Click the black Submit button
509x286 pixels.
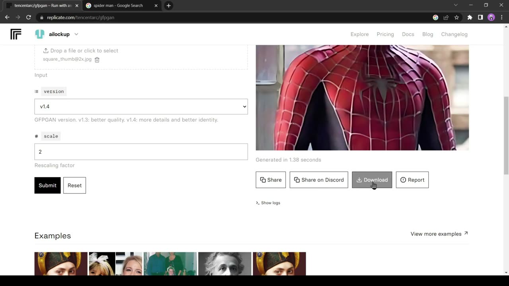47,186
